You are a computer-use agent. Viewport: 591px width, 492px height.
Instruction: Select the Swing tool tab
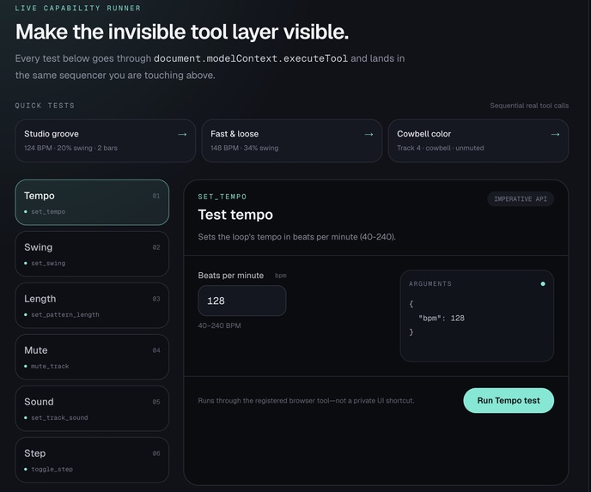point(92,254)
